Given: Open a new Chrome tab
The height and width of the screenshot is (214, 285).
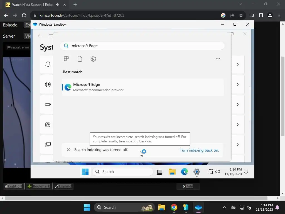Looking at the screenshot, I should 75,5.
